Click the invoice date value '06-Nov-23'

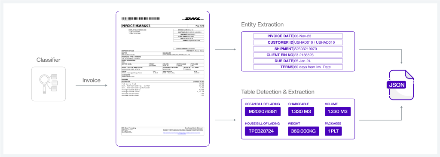point(303,36)
